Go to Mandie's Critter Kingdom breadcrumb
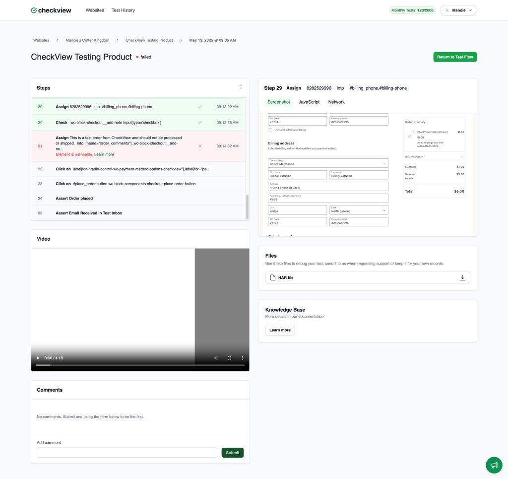The image size is (508, 479). [87, 40]
